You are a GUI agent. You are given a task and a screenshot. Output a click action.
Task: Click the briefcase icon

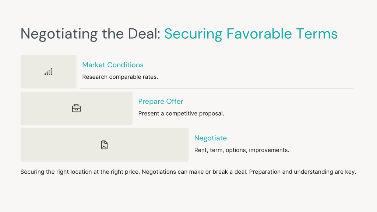point(77,108)
